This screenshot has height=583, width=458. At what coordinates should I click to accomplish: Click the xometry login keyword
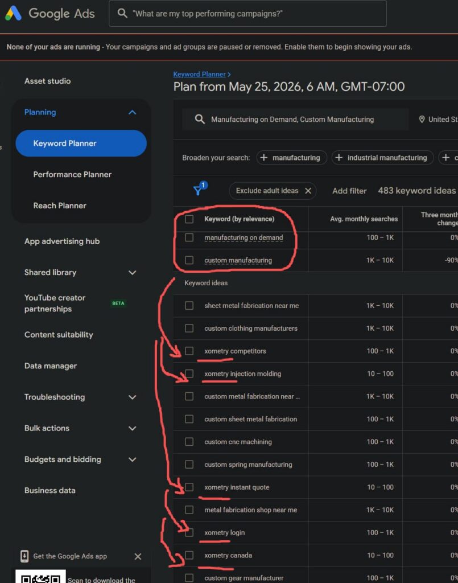224,532
